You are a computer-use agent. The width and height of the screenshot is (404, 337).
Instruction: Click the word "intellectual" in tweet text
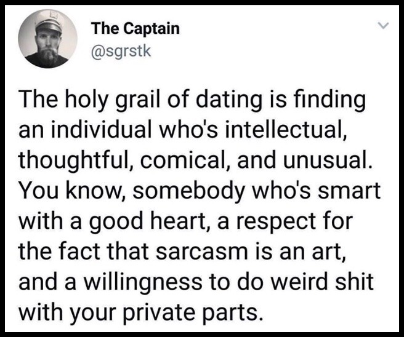click(285, 129)
